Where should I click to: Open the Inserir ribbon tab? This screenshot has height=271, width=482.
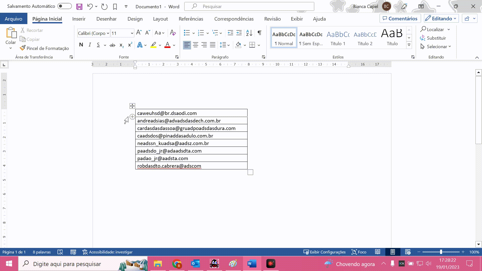pos(79,19)
